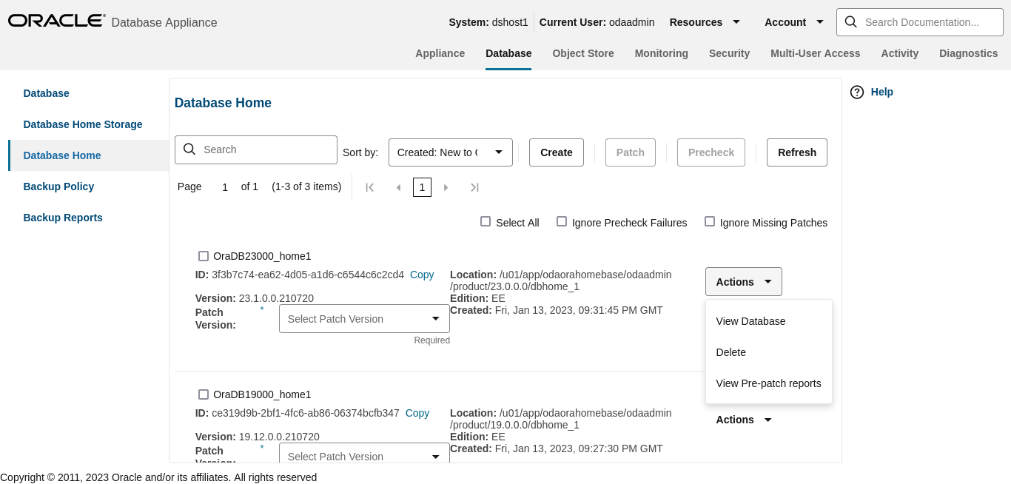
Task: Click the magnifier icon in the Database Home search box
Action: (189, 149)
